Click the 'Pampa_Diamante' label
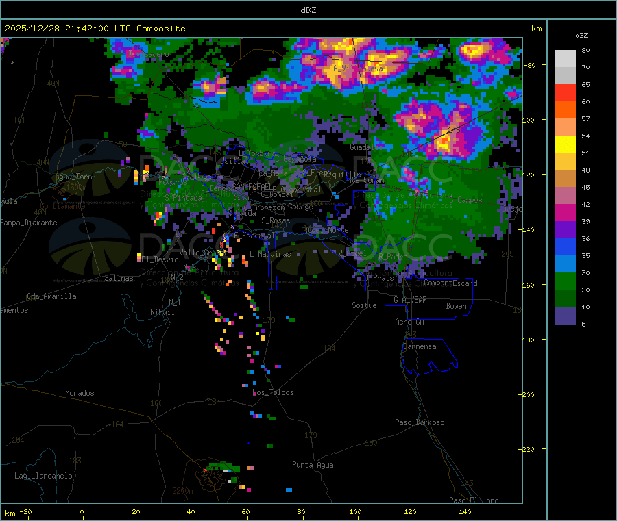The image size is (617, 521). pos(29,223)
